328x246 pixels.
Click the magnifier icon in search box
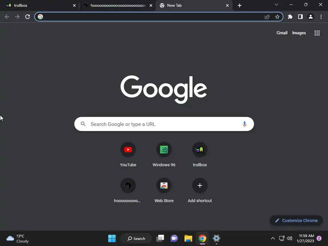point(83,124)
